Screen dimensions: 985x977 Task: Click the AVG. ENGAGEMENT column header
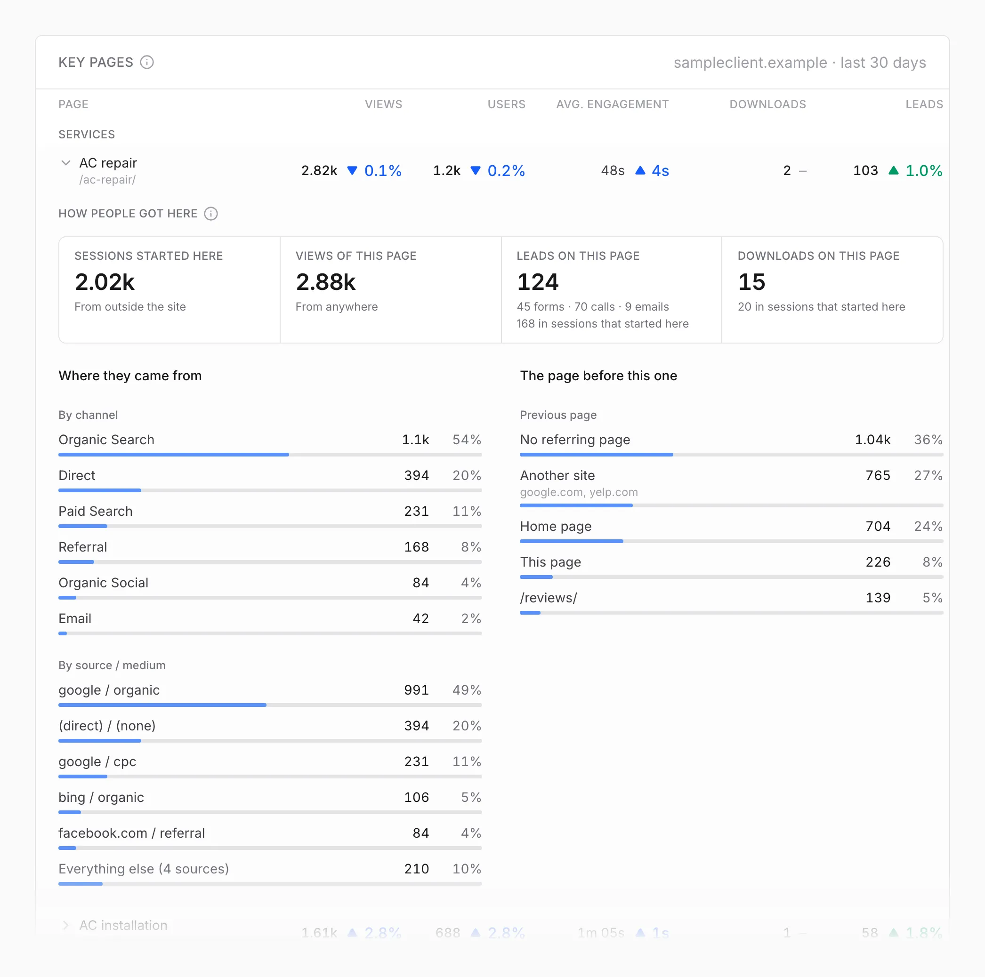point(612,104)
